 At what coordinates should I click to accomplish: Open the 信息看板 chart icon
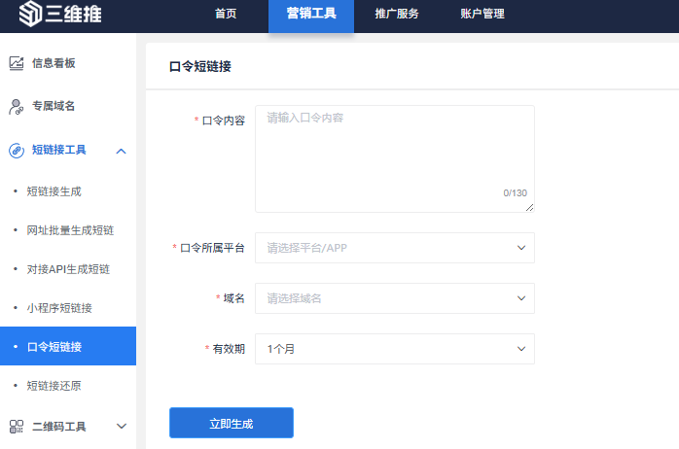[17, 63]
